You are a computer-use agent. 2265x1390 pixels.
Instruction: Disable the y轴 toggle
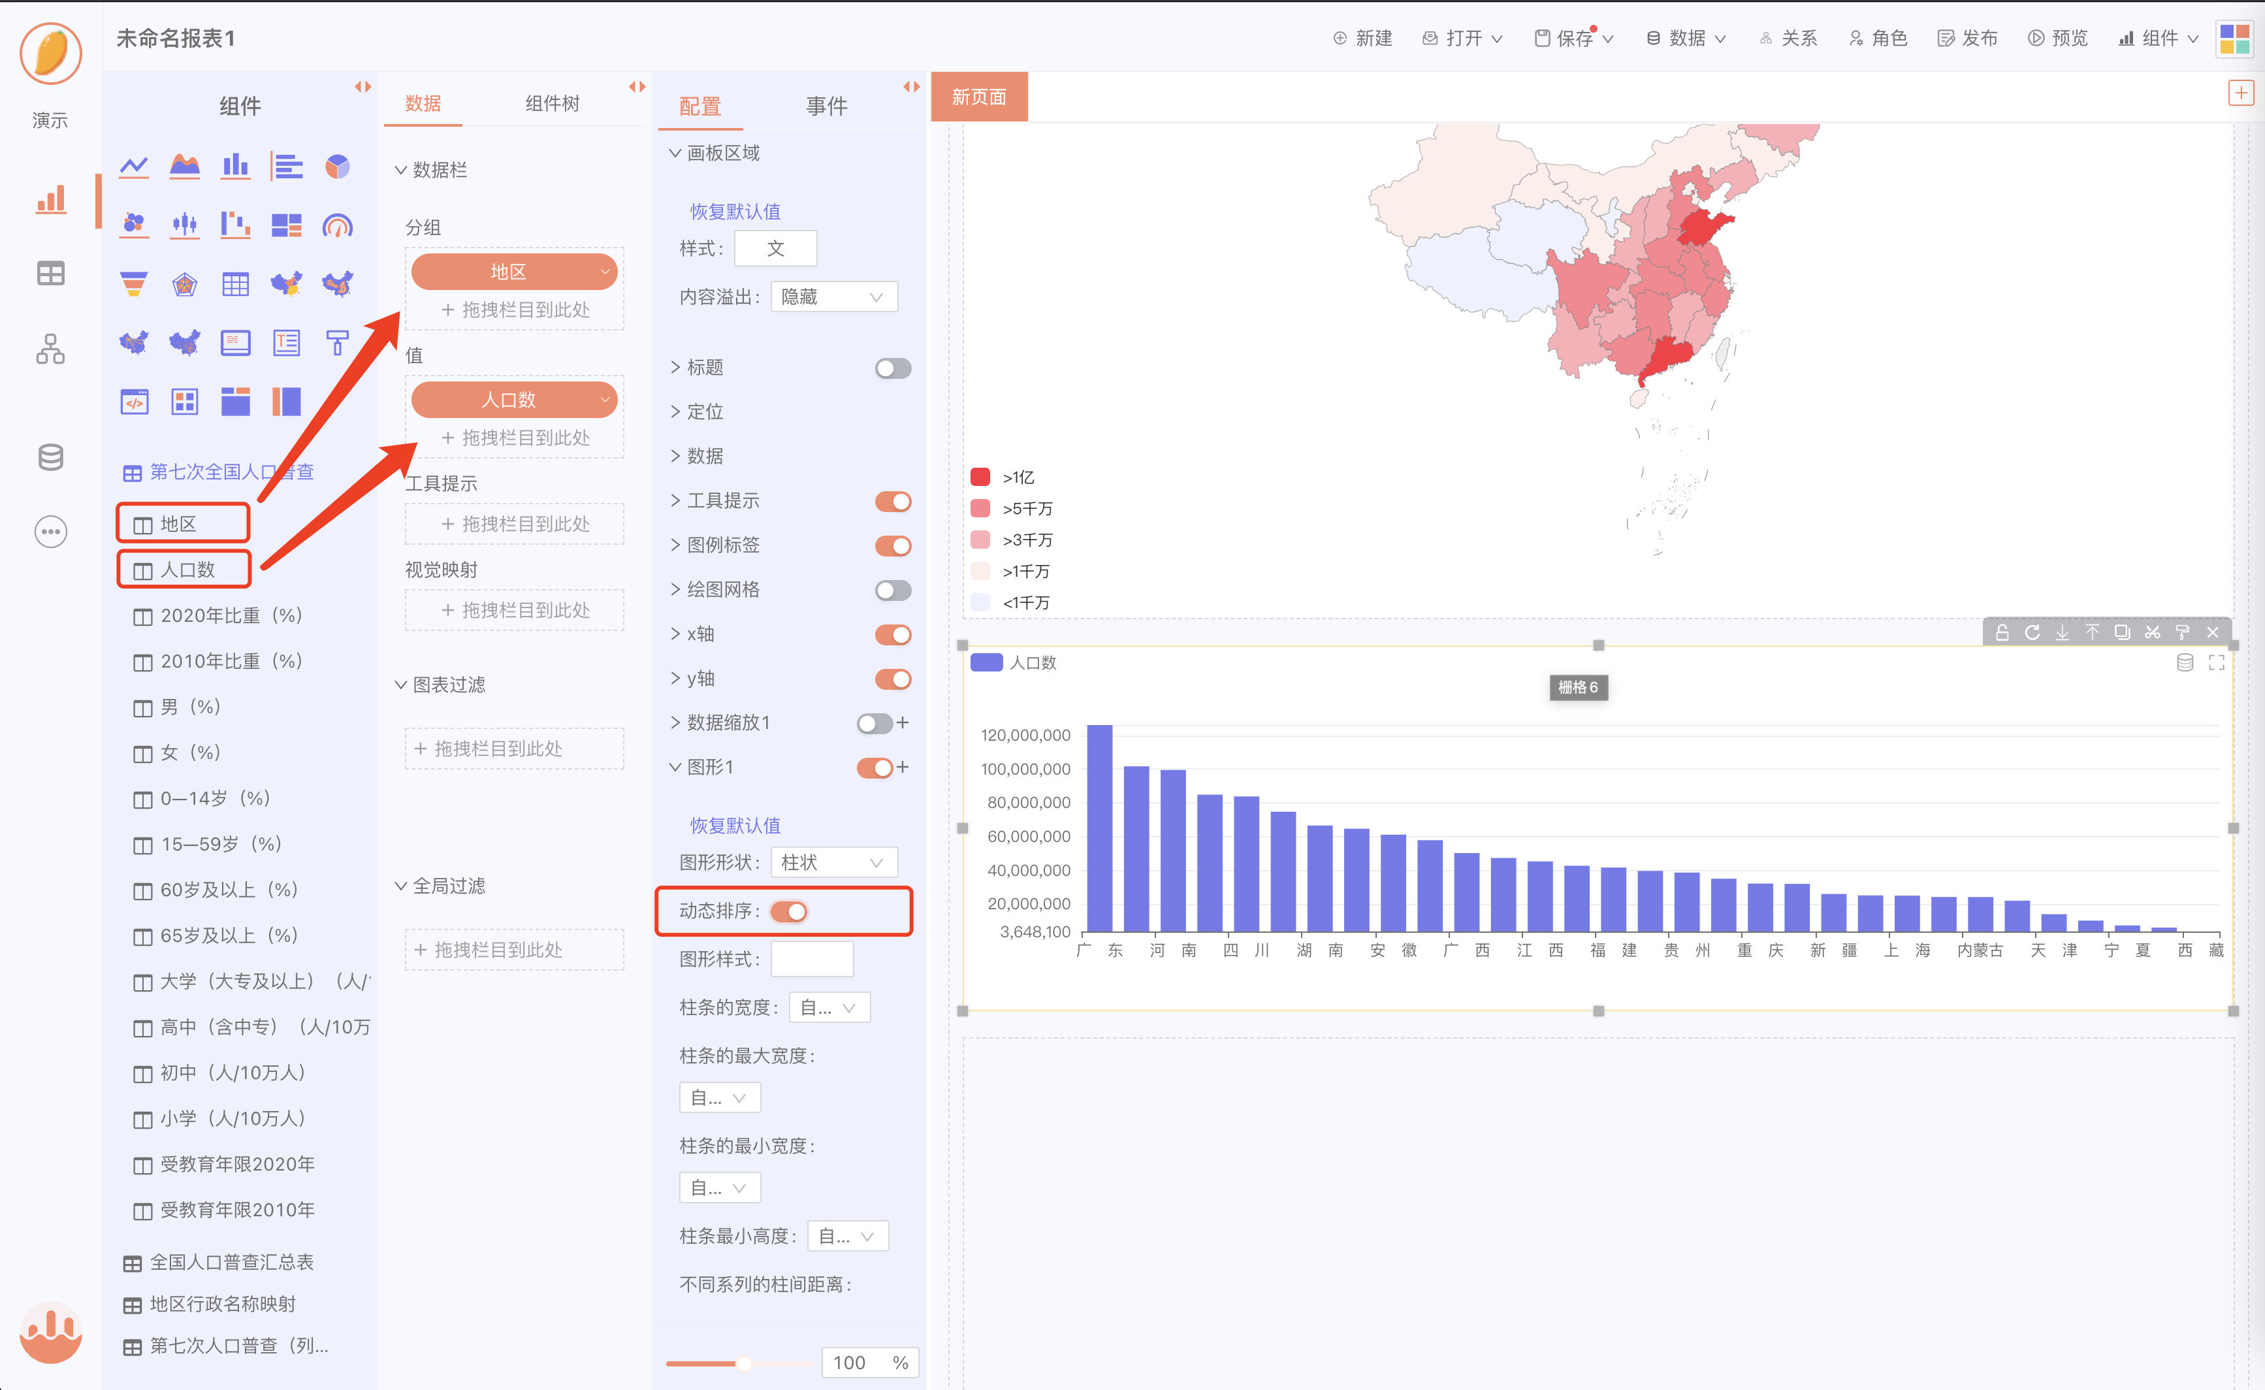click(x=893, y=679)
